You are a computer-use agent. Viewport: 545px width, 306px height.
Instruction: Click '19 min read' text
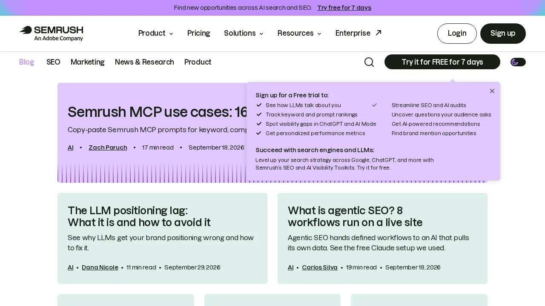click(361, 267)
